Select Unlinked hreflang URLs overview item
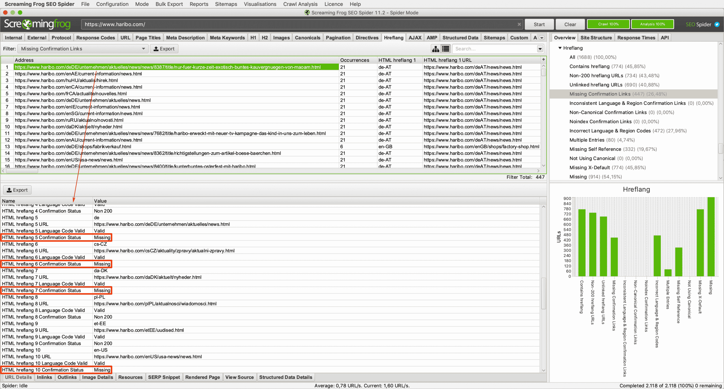The image size is (724, 389). pos(614,85)
